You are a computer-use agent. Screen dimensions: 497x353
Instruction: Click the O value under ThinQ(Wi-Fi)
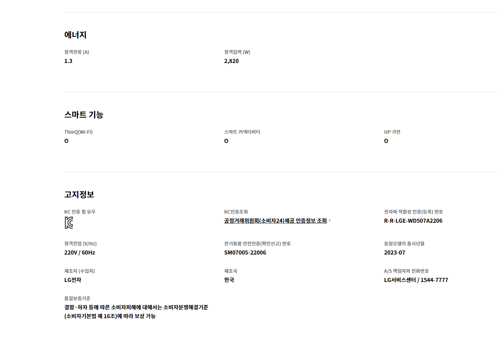66,141
